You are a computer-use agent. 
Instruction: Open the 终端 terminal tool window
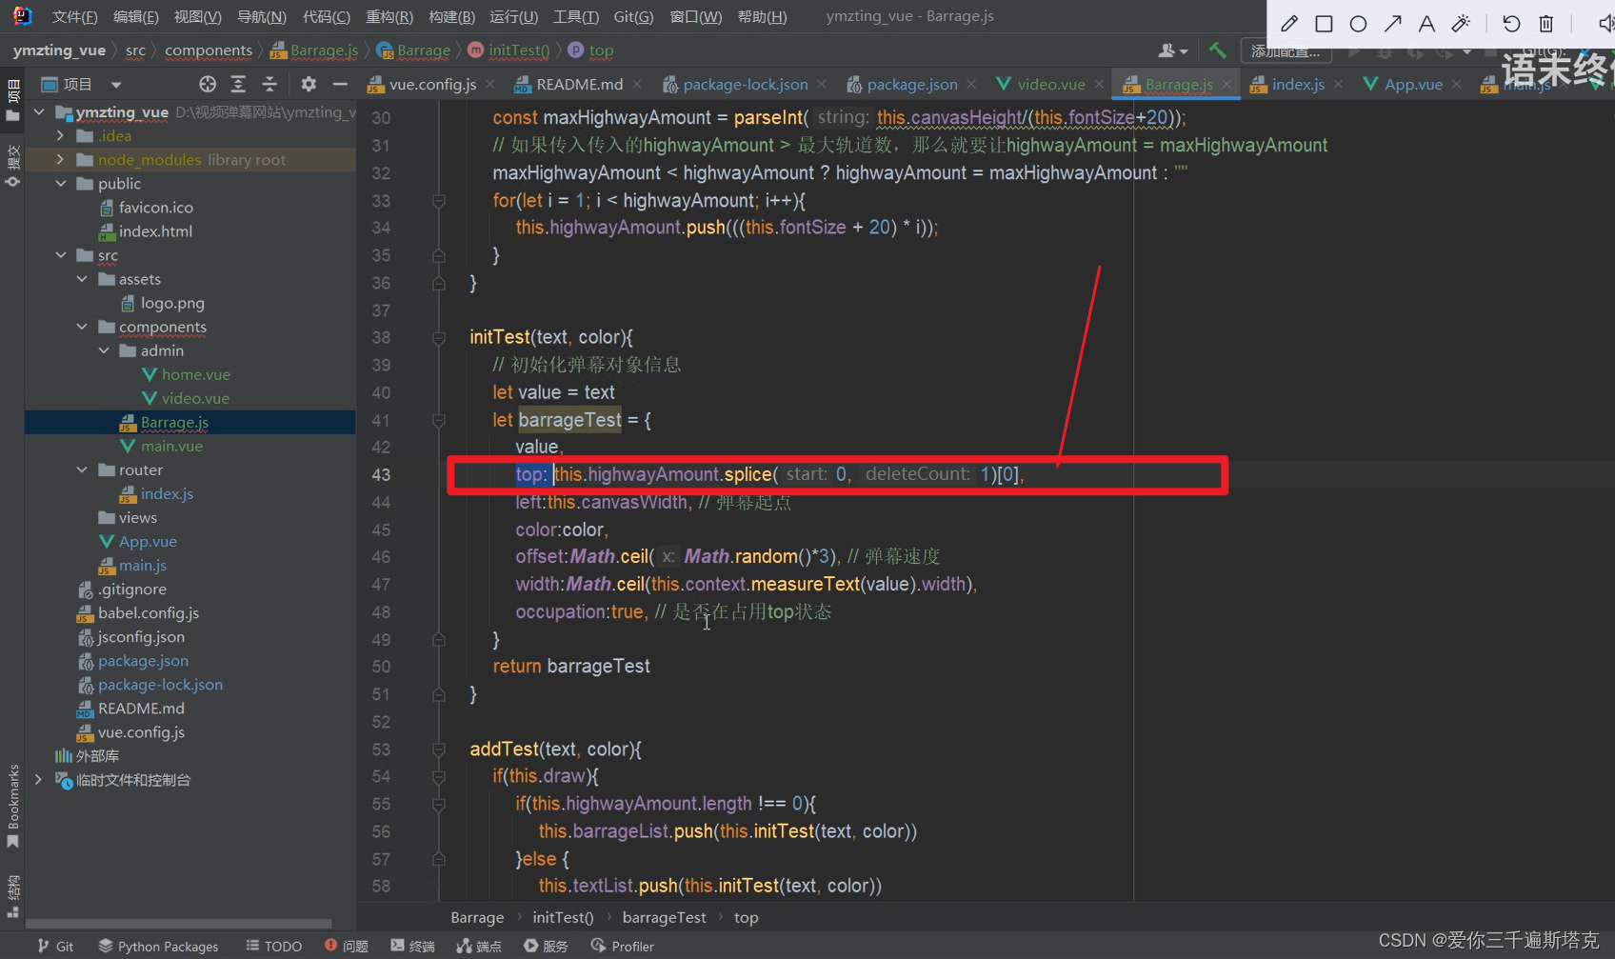pyautogui.click(x=413, y=946)
